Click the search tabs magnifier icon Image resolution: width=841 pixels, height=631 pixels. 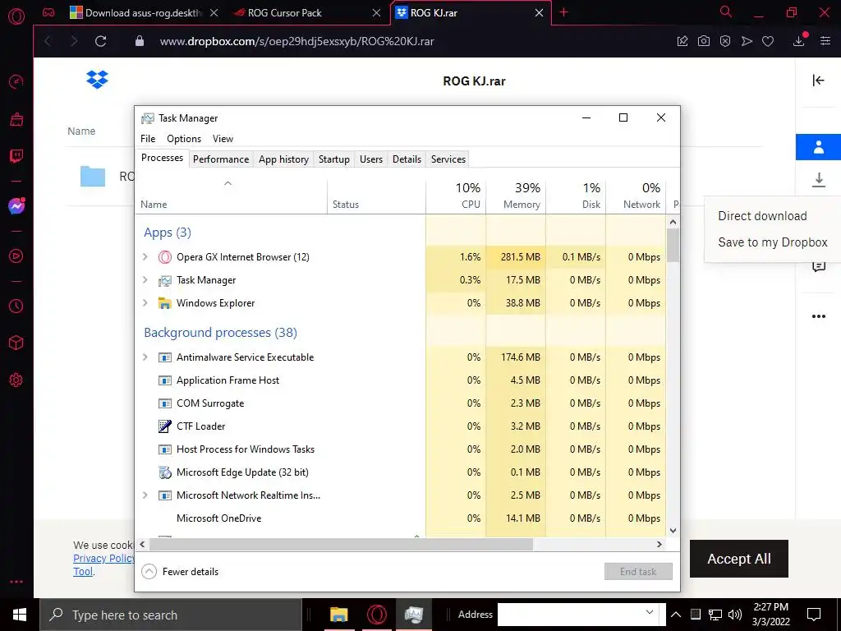click(x=726, y=12)
